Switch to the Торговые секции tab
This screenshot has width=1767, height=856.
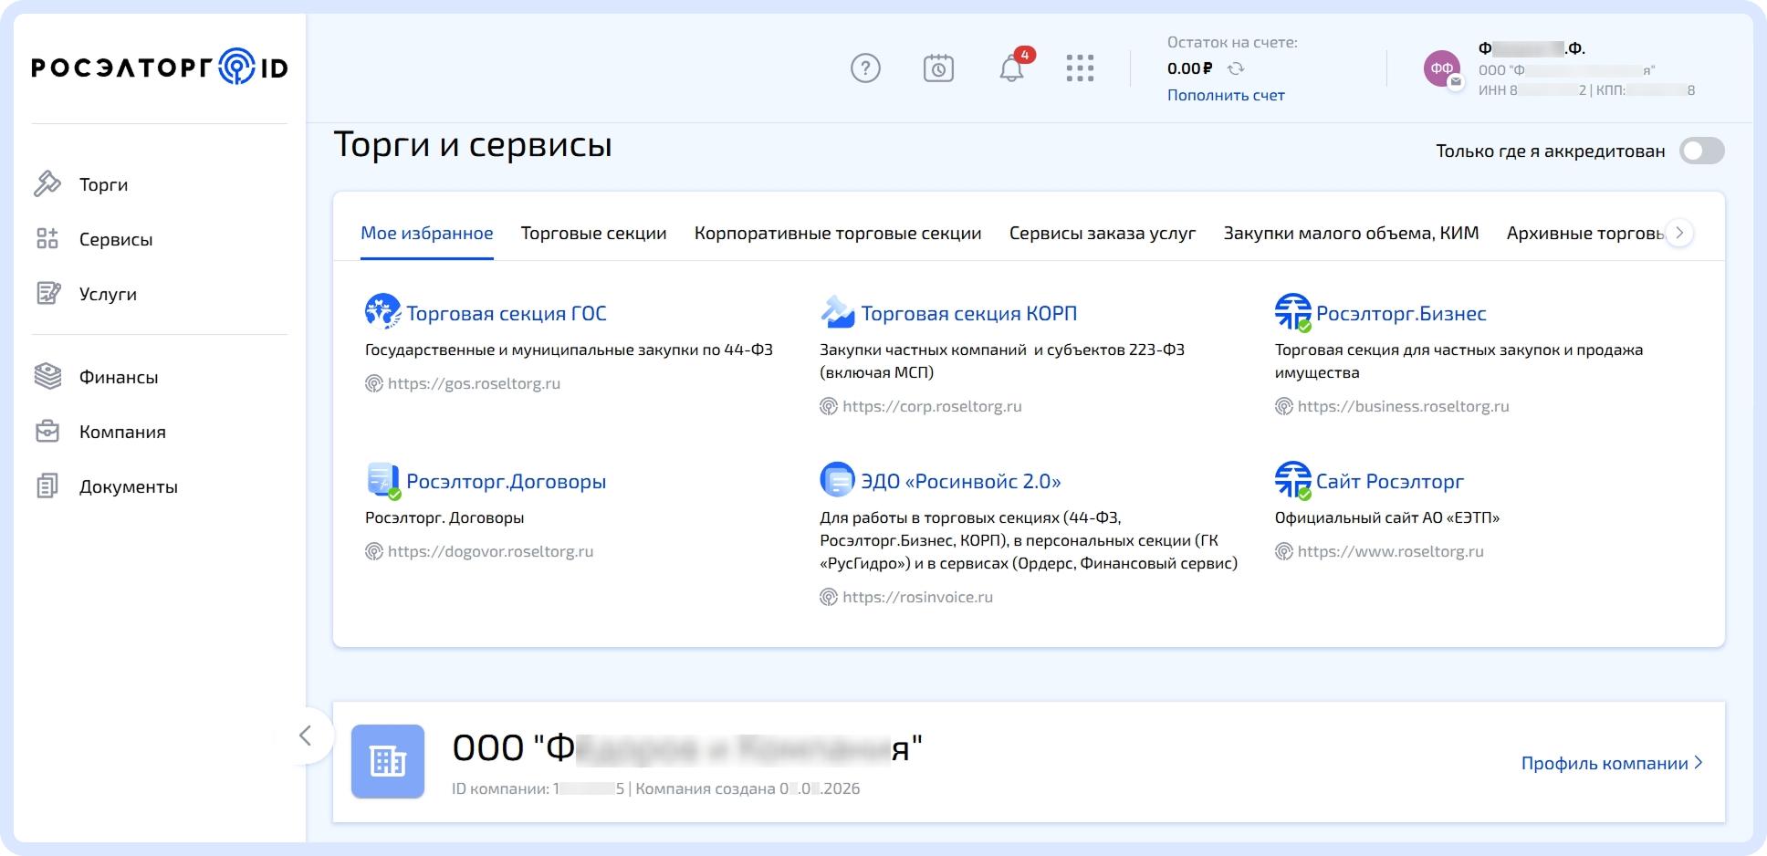click(593, 234)
